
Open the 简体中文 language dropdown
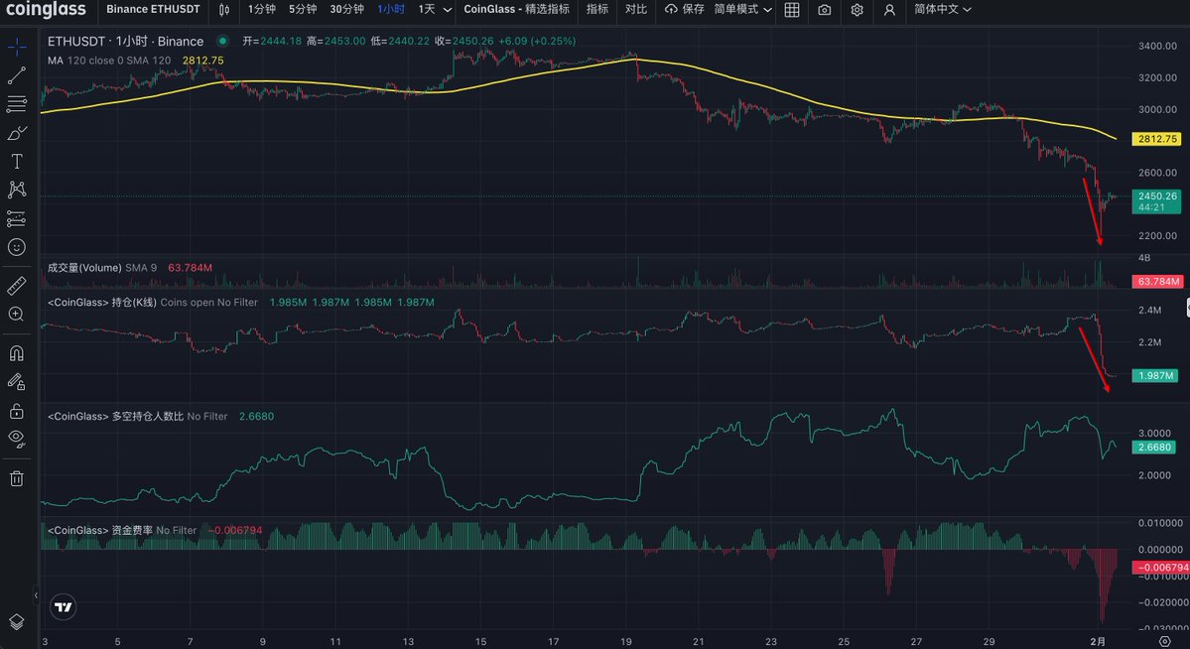(942, 10)
